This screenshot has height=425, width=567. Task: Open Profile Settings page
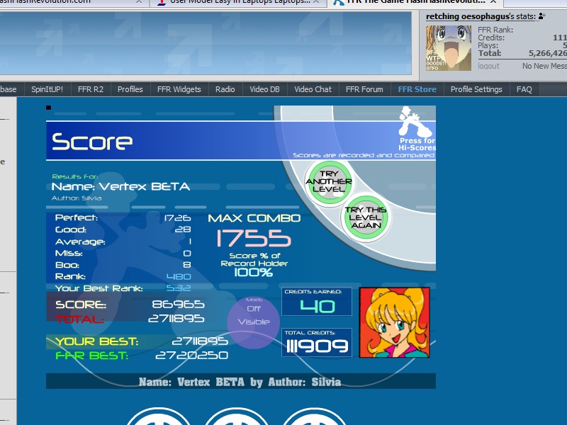(x=476, y=89)
